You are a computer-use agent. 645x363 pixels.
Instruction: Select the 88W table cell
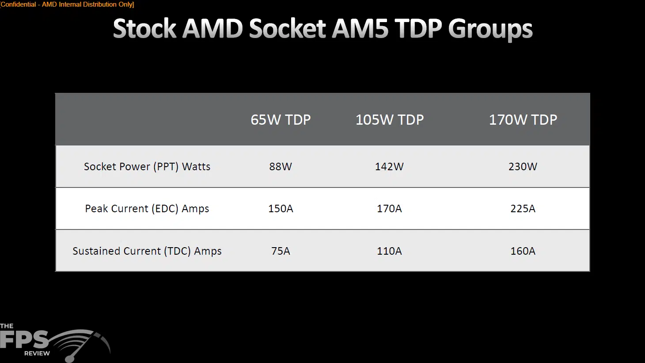[281, 167]
